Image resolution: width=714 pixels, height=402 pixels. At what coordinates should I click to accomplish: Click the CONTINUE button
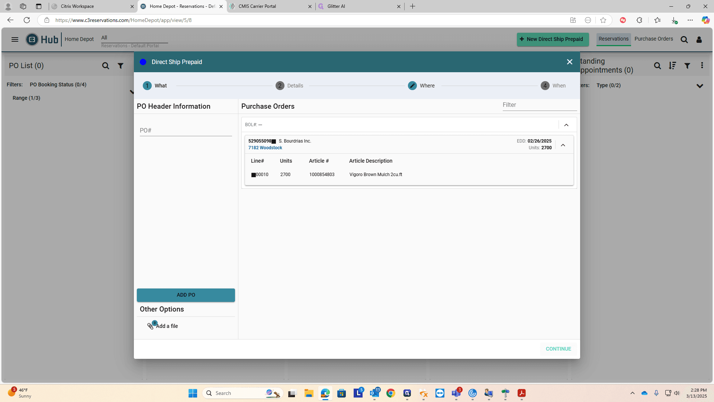[558, 349]
